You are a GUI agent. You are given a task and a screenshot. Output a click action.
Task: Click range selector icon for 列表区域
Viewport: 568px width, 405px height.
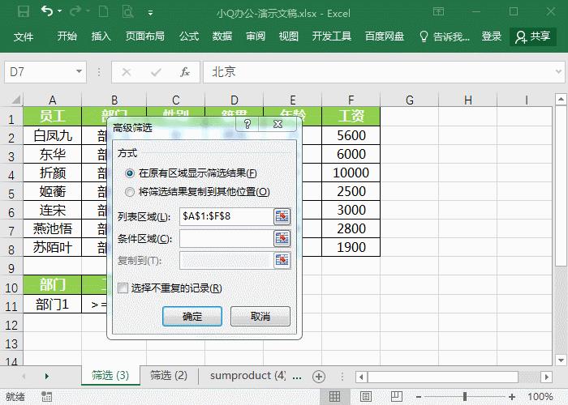[x=282, y=216]
